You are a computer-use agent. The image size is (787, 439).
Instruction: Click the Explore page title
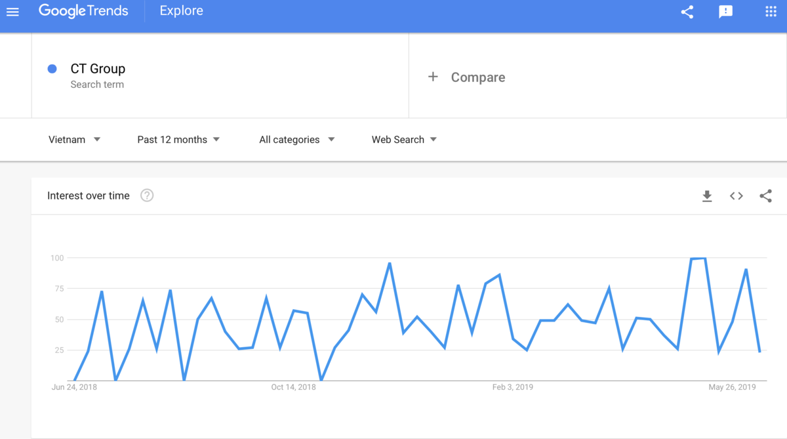click(181, 11)
